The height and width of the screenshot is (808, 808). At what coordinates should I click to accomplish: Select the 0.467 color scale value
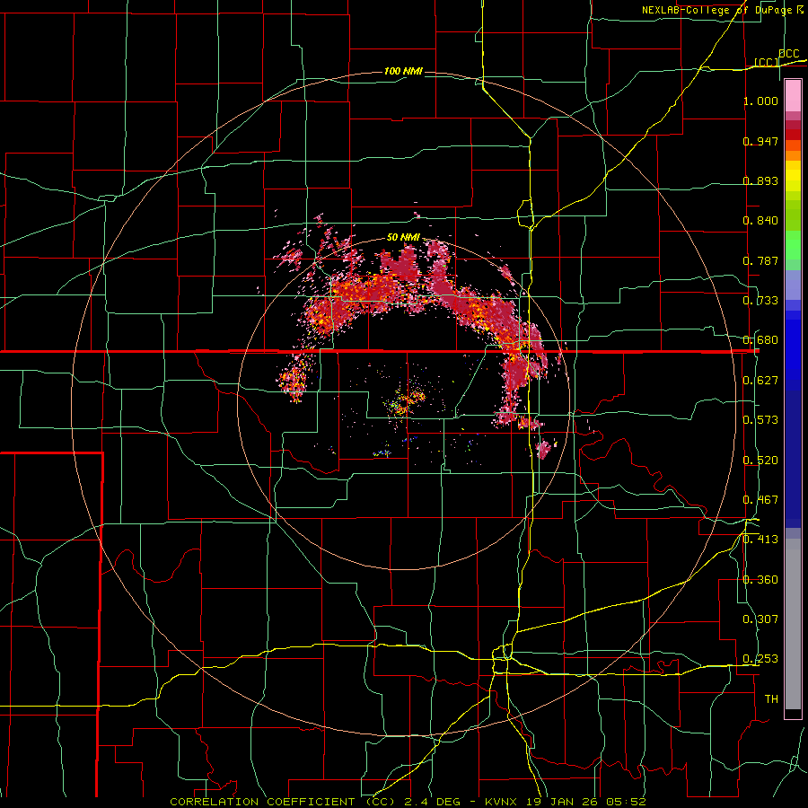pos(760,500)
